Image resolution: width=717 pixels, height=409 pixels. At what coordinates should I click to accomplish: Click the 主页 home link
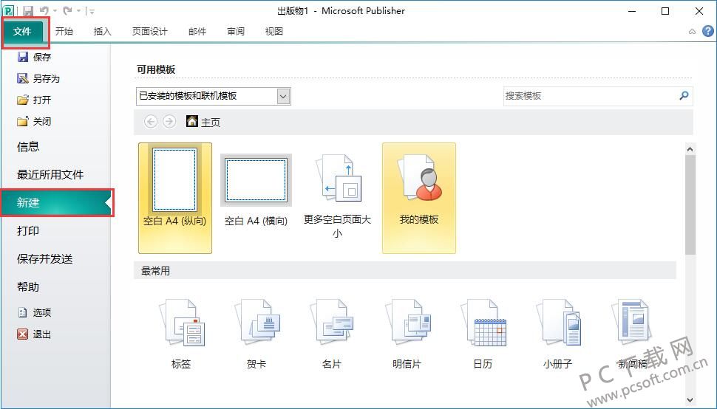[x=204, y=122]
